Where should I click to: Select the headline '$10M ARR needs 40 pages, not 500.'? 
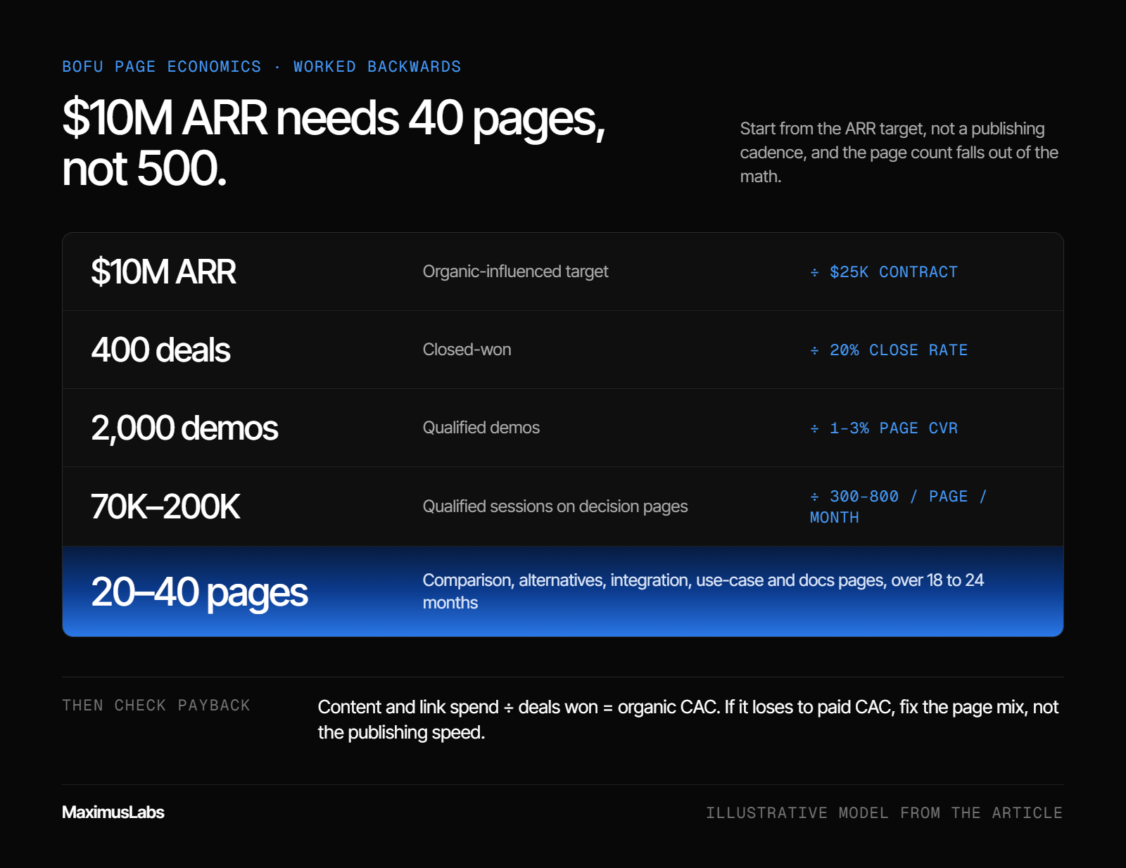(334, 143)
